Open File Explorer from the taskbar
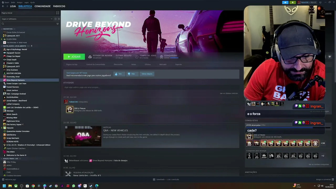 [10, 186]
